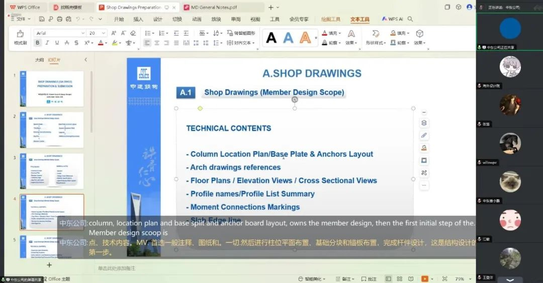The image size is (543, 283).
Task: Click the Save icon in quick toolbar
Action: pyautogui.click(x=42, y=19)
